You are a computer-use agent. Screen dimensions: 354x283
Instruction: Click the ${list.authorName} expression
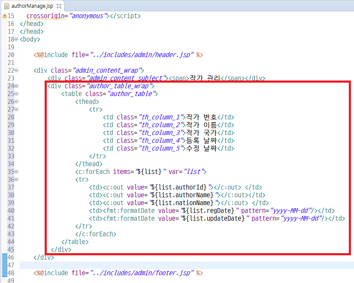[182, 195]
